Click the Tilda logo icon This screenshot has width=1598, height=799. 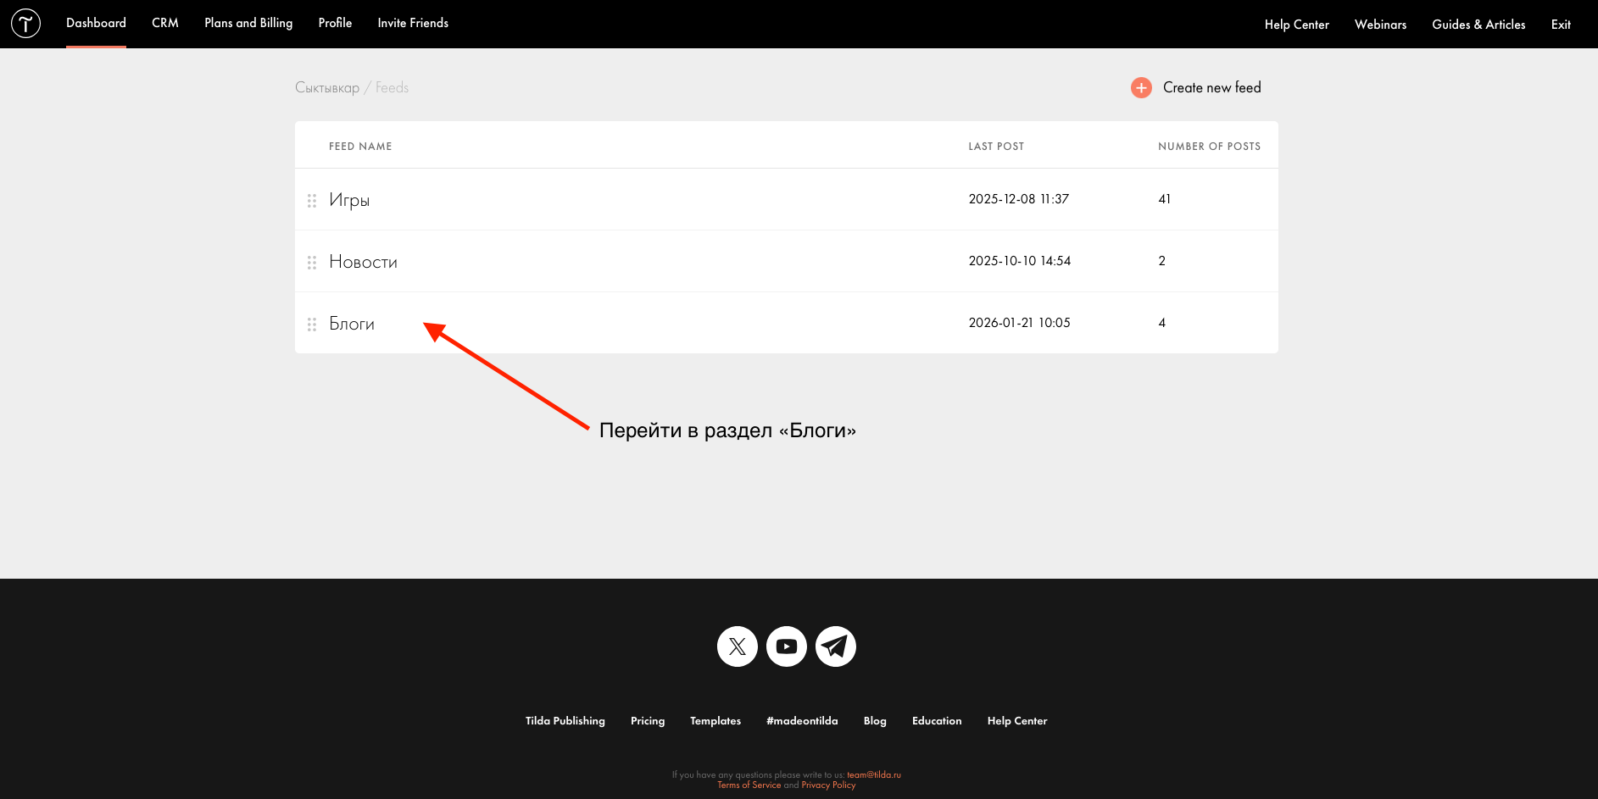tap(25, 24)
